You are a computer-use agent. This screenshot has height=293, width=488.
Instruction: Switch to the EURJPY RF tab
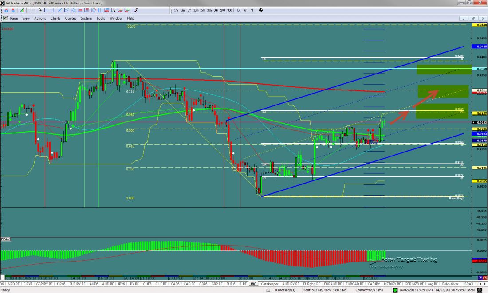click(x=78, y=284)
